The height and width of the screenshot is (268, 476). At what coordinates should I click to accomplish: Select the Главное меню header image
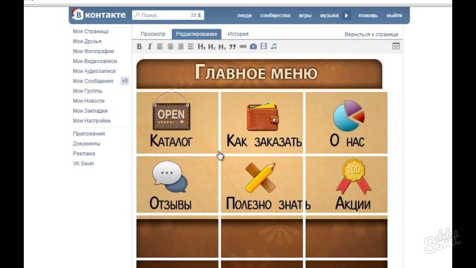click(x=259, y=74)
